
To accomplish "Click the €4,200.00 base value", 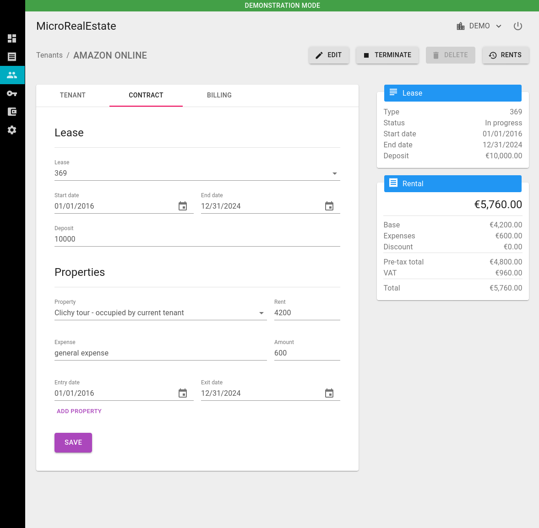I will click(x=506, y=225).
